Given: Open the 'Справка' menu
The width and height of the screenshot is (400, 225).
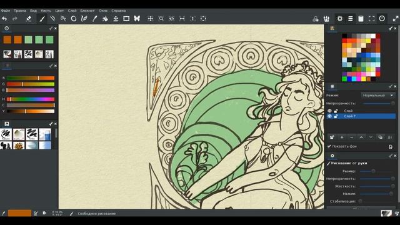Looking at the screenshot, I should point(119,11).
